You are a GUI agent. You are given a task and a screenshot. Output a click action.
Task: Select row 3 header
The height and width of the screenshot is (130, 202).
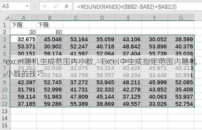click(x=5, y=39)
